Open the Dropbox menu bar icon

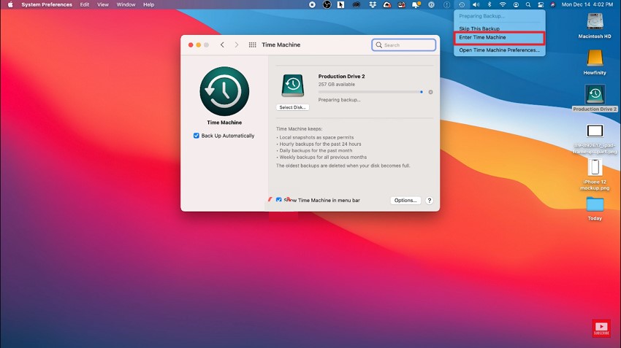(373, 5)
